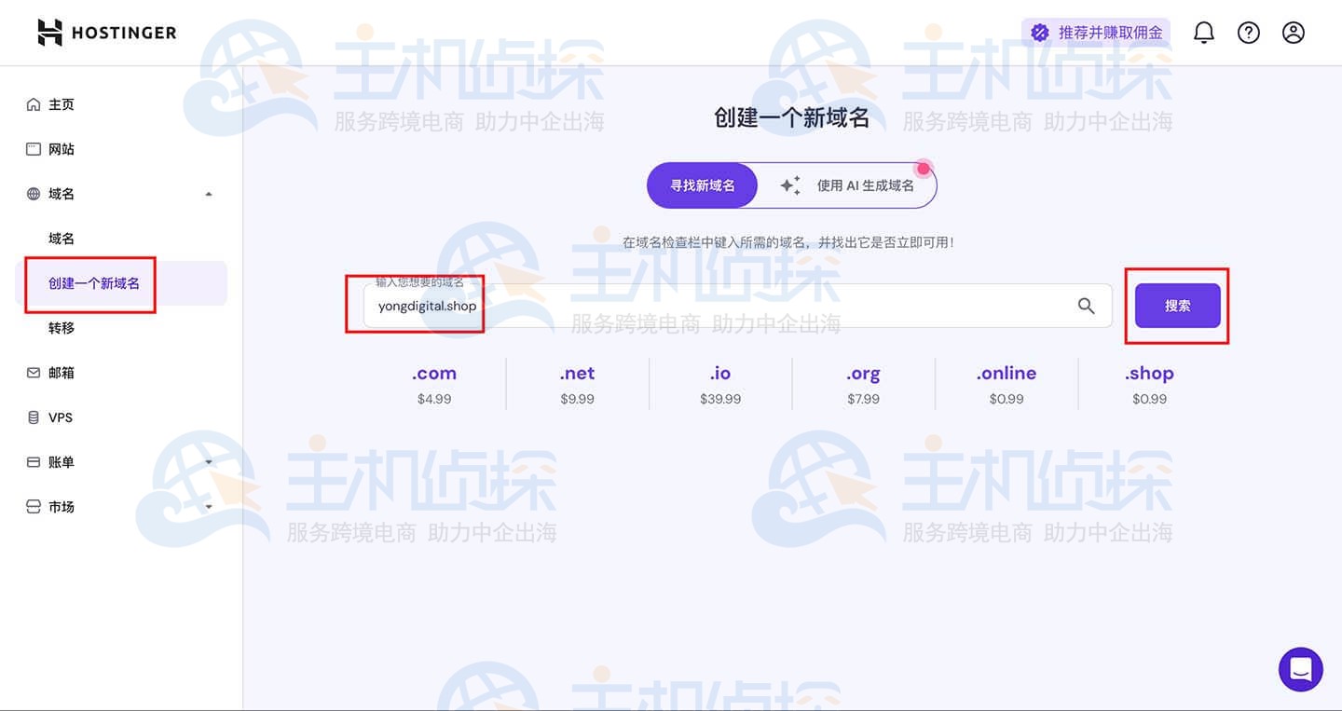Open the user account profile icon
Image resolution: width=1342 pixels, height=711 pixels.
coord(1293,33)
